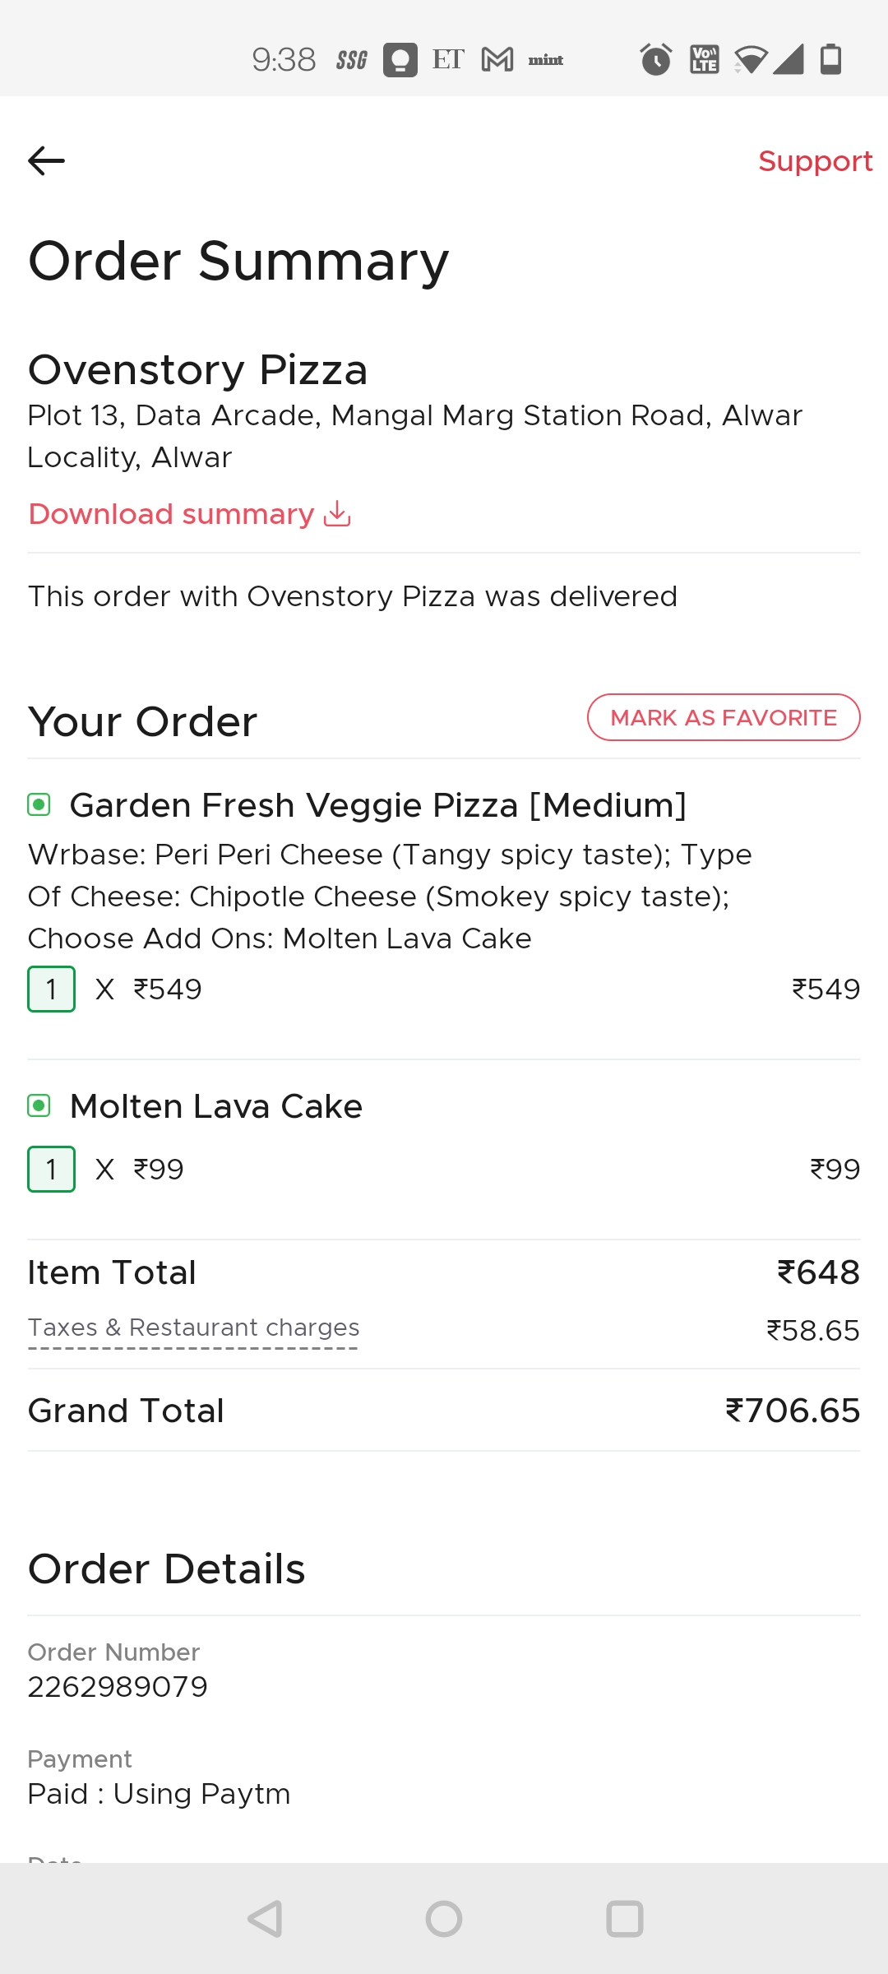Tap Android back navigation button
888x1974 pixels.
pyautogui.click(x=265, y=1919)
